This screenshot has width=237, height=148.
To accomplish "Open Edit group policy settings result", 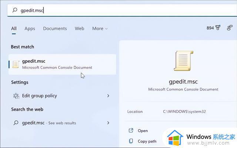I will (x=62, y=96).
